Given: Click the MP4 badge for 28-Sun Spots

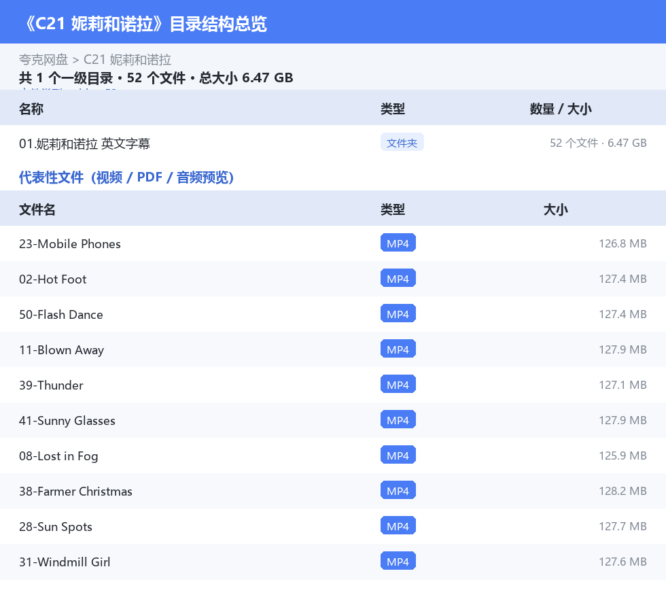Looking at the screenshot, I should coord(398,526).
